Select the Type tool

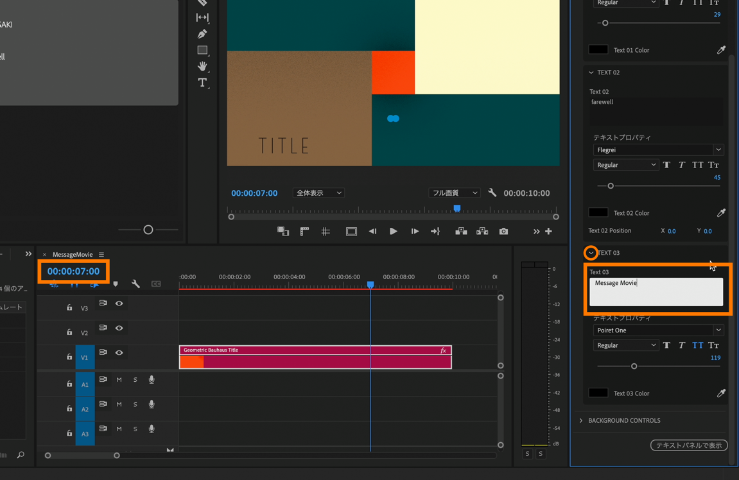[x=202, y=83]
